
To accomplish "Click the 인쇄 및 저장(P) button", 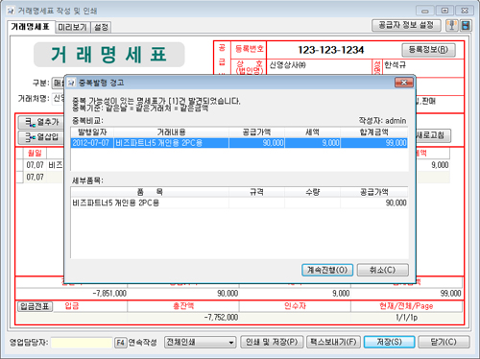I will (x=272, y=342).
